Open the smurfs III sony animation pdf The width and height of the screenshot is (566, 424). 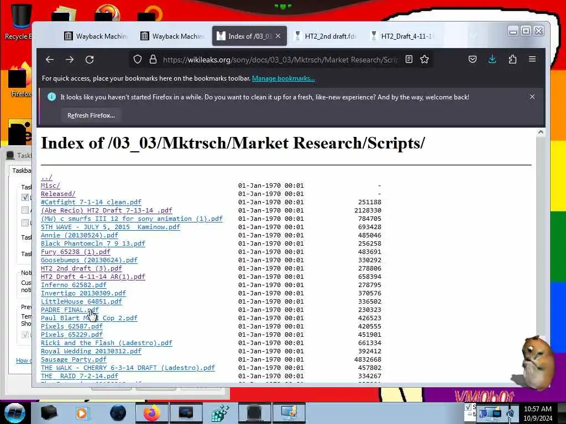point(132,219)
